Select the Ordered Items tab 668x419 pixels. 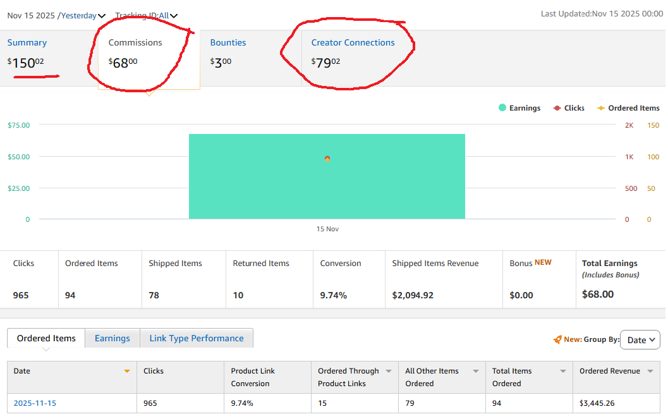(46, 338)
